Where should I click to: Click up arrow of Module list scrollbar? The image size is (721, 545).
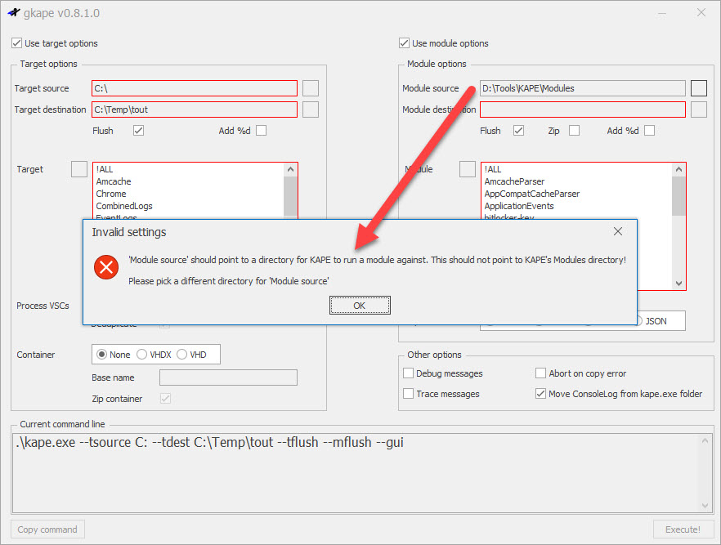pos(678,169)
